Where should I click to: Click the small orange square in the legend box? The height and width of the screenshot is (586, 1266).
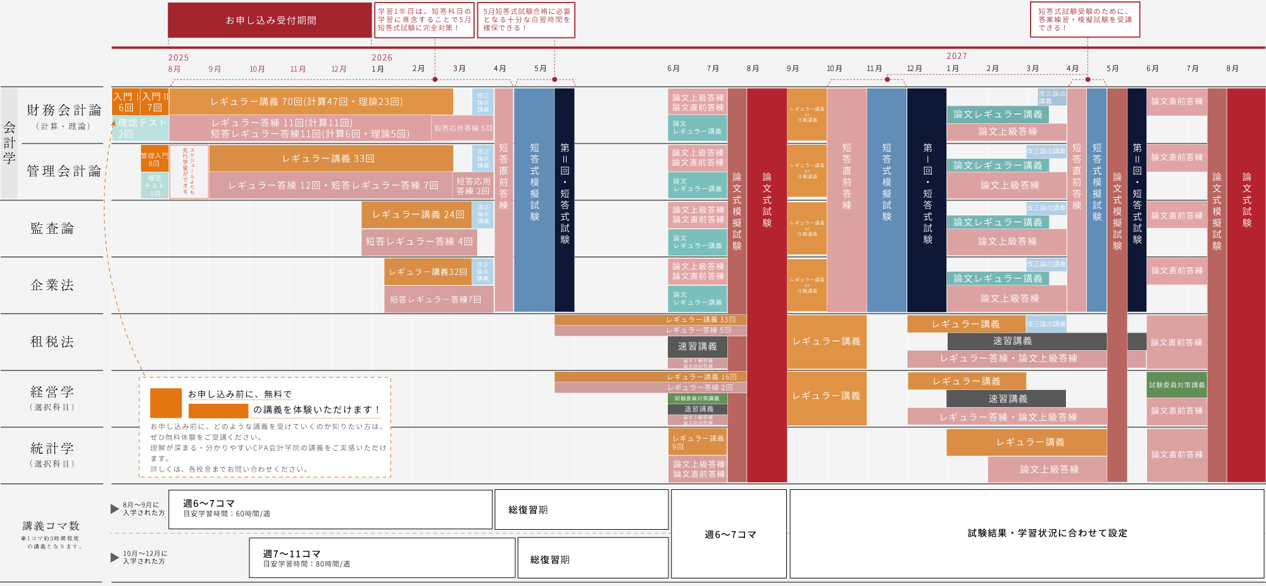166,403
